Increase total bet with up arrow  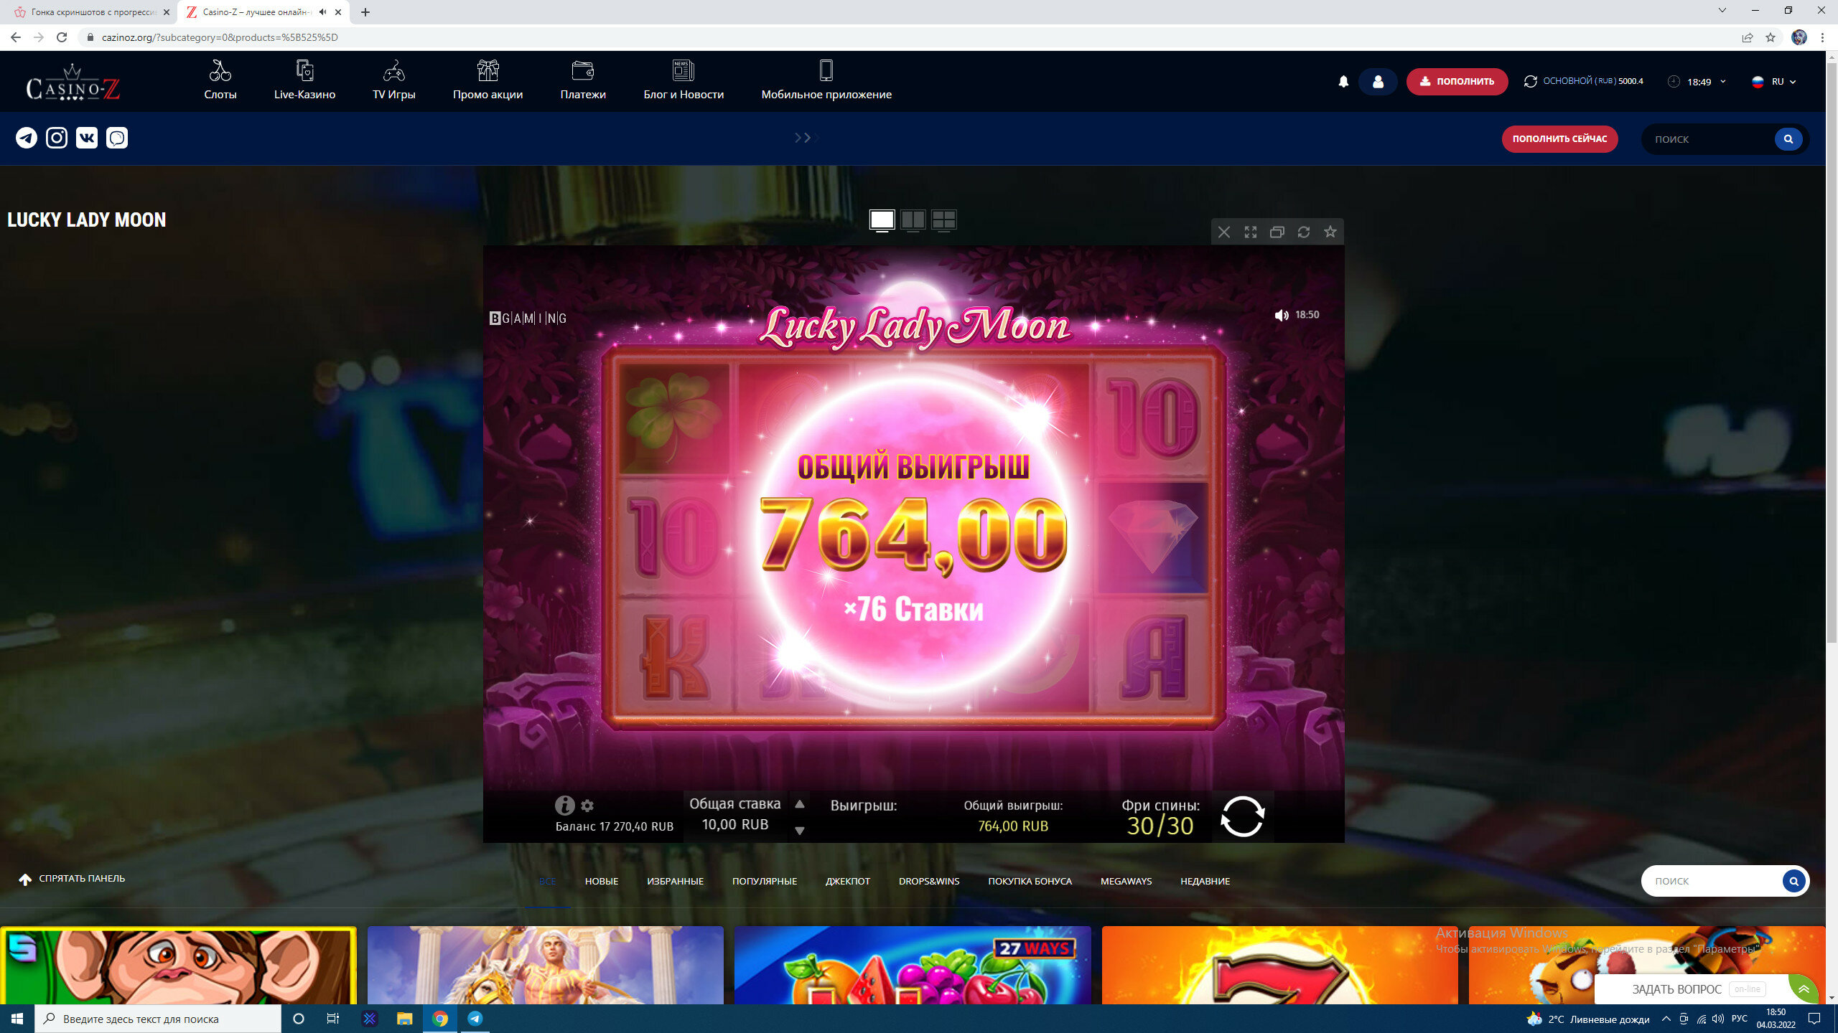(799, 804)
